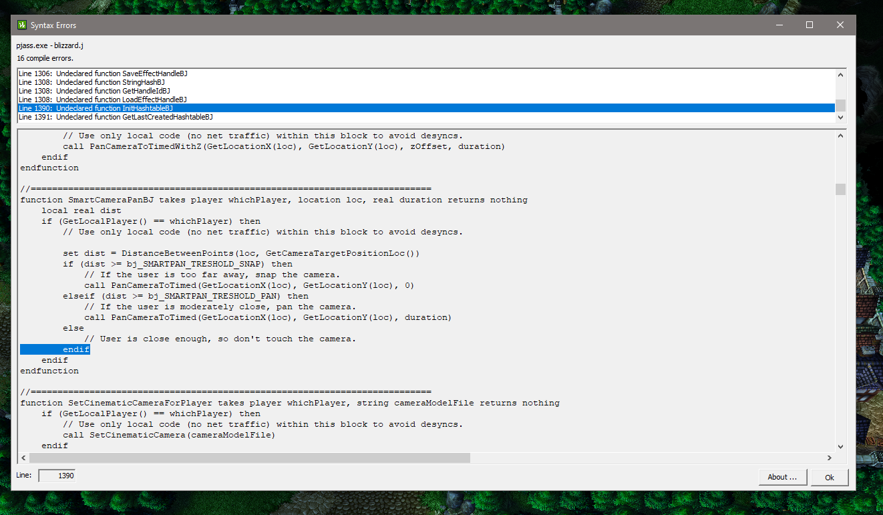Select error Undeclared function StringHashBJ

pos(426,82)
